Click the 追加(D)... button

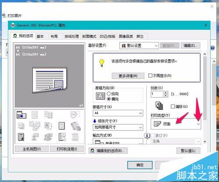coord(170,45)
